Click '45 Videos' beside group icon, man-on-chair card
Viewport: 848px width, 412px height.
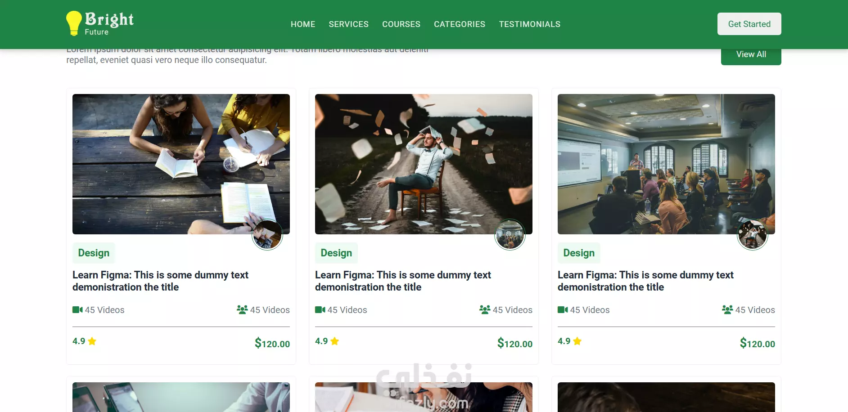point(513,310)
